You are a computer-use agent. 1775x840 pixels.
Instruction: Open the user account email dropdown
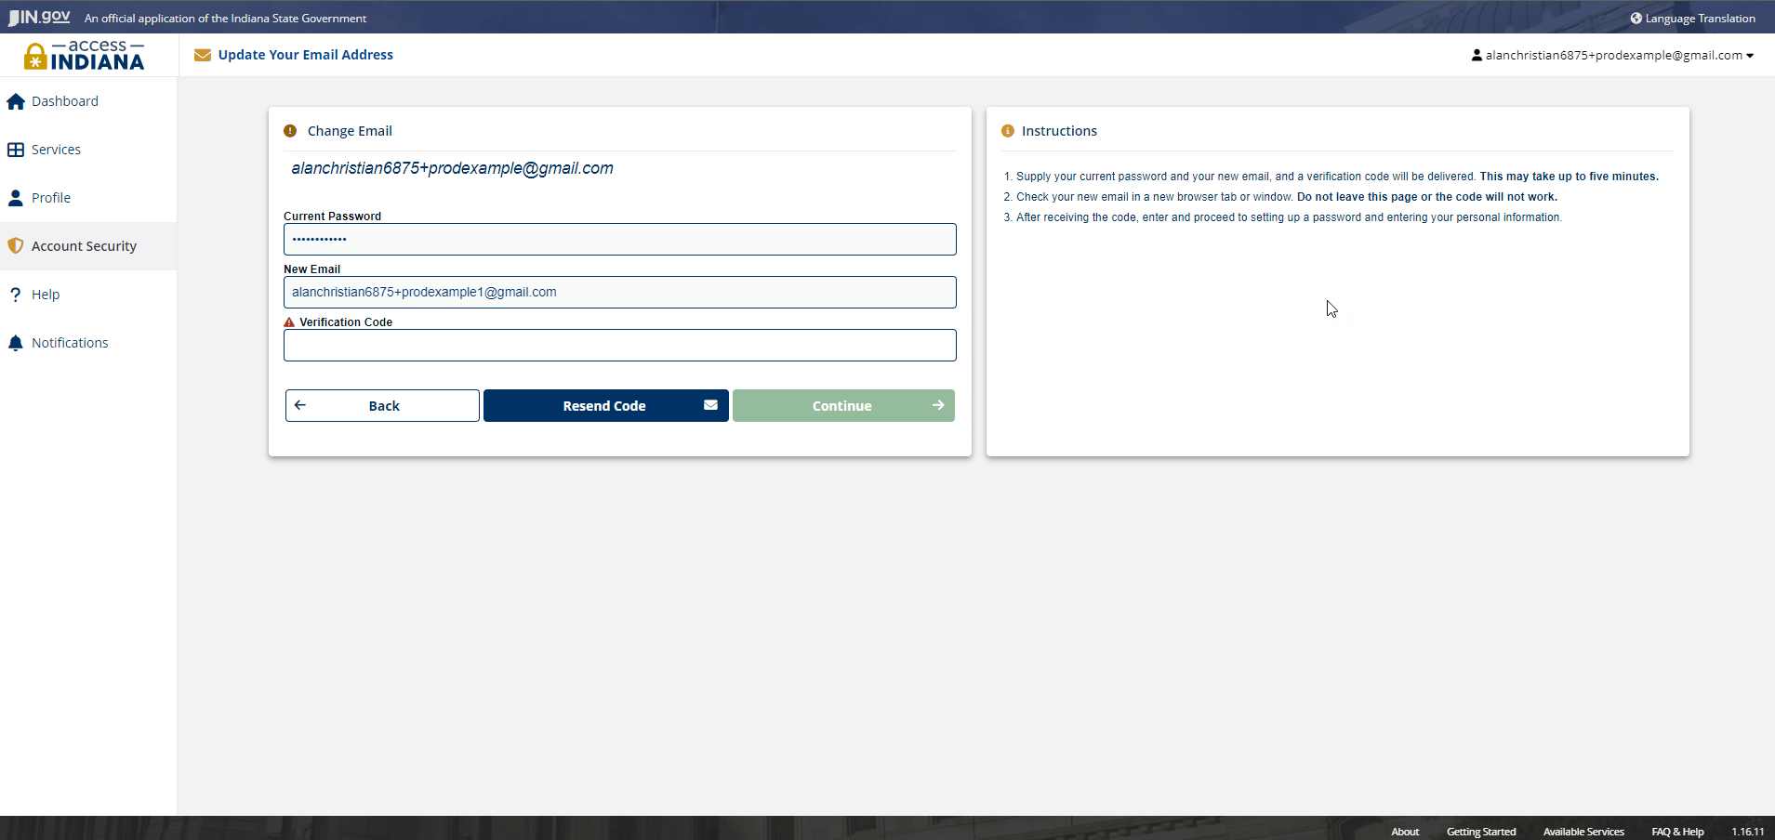tap(1612, 55)
